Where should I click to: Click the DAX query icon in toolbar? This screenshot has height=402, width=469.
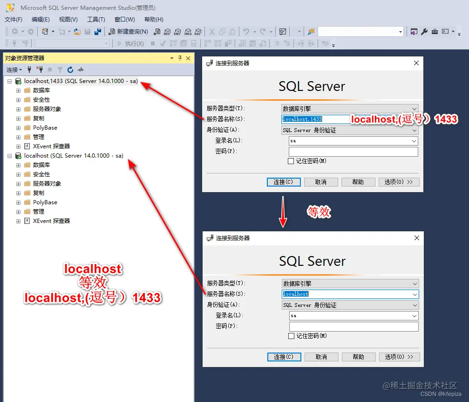(x=198, y=31)
